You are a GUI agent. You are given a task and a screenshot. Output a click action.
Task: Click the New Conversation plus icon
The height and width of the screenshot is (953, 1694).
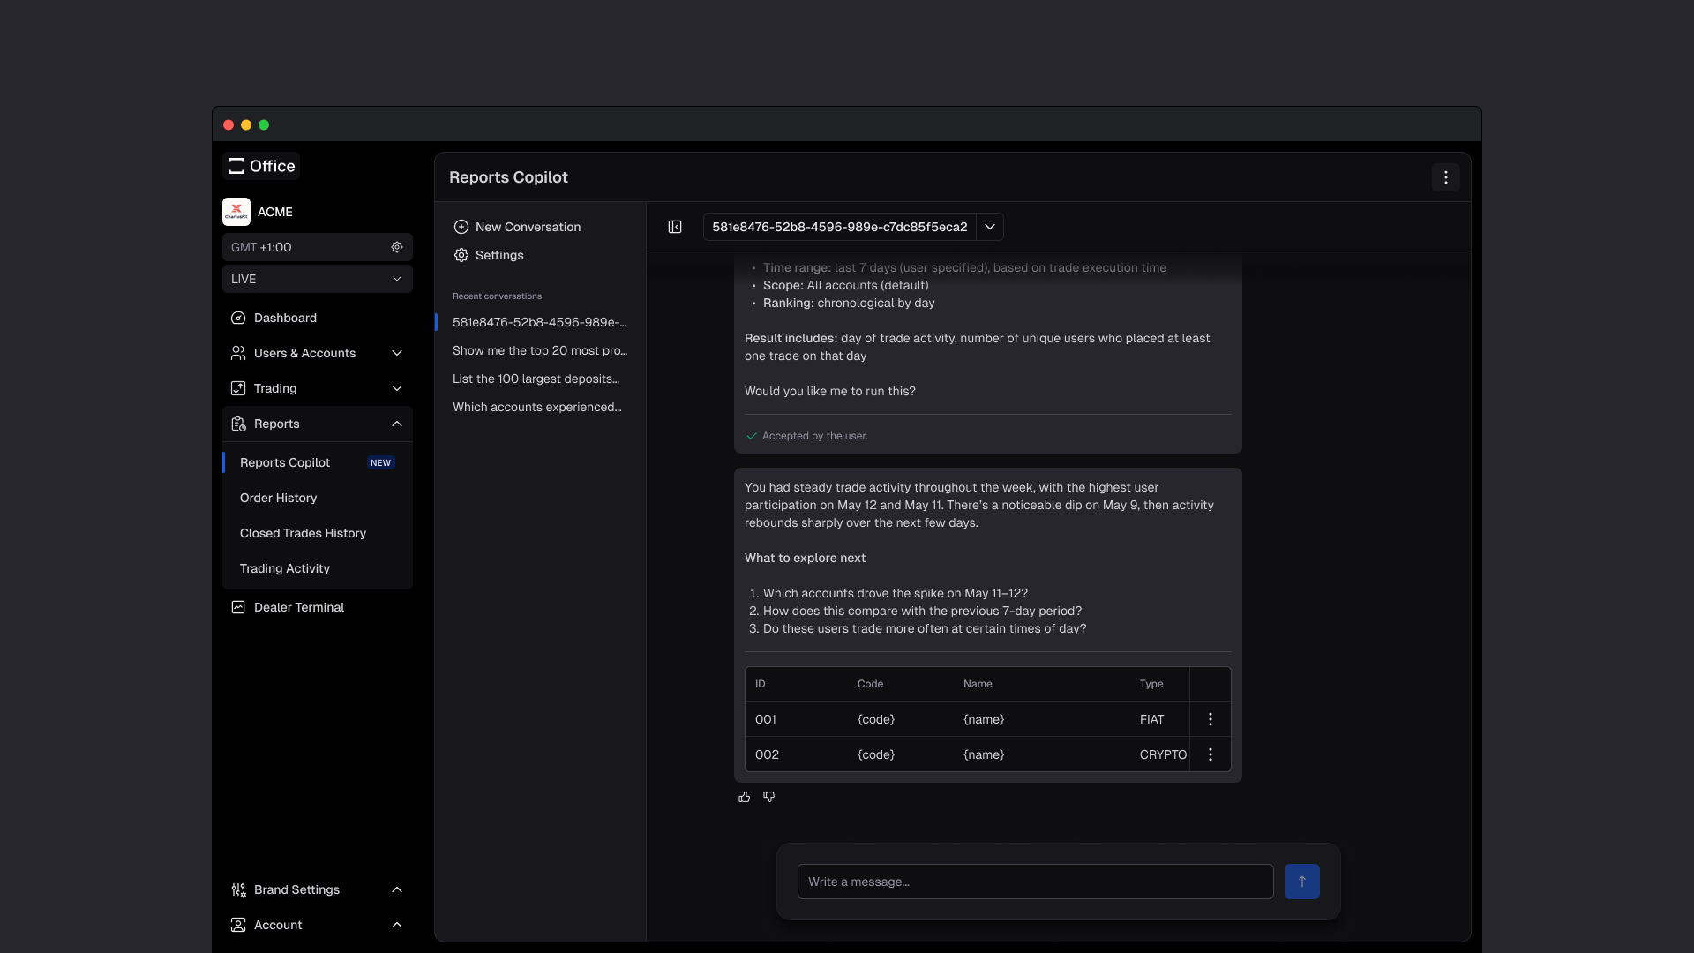click(461, 227)
